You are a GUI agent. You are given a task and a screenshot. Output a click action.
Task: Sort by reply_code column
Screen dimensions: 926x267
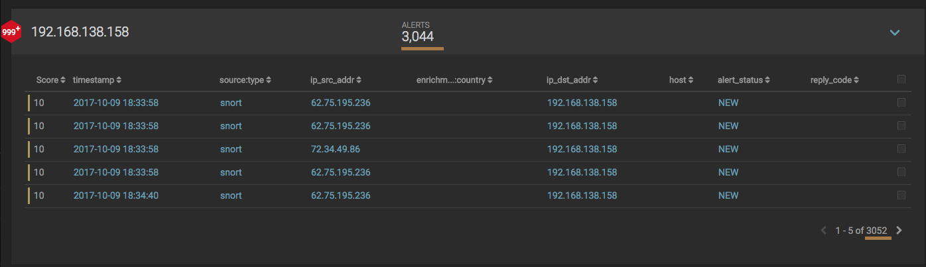click(x=835, y=80)
